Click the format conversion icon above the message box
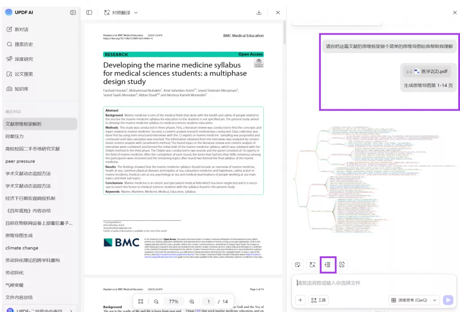Screen dimensions: 460x312 coord(342,265)
